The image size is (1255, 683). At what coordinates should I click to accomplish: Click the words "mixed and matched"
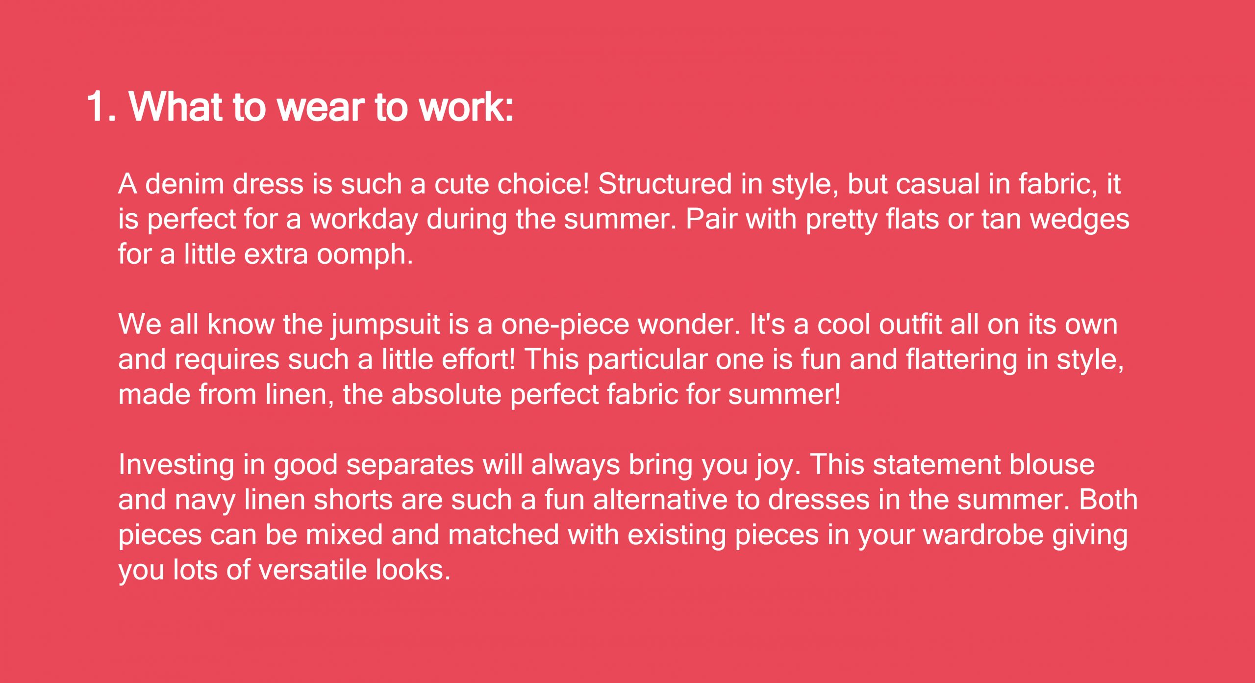[x=432, y=534]
